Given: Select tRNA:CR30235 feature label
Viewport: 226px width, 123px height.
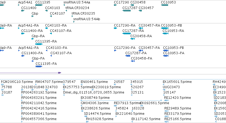Looking at the screenshot, I should click(83, 14).
